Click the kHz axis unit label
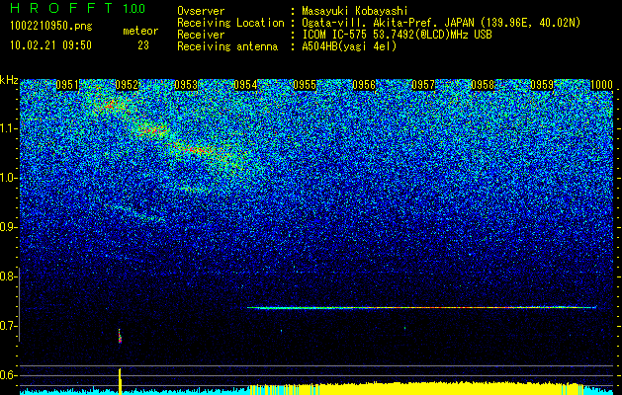 click(9, 80)
